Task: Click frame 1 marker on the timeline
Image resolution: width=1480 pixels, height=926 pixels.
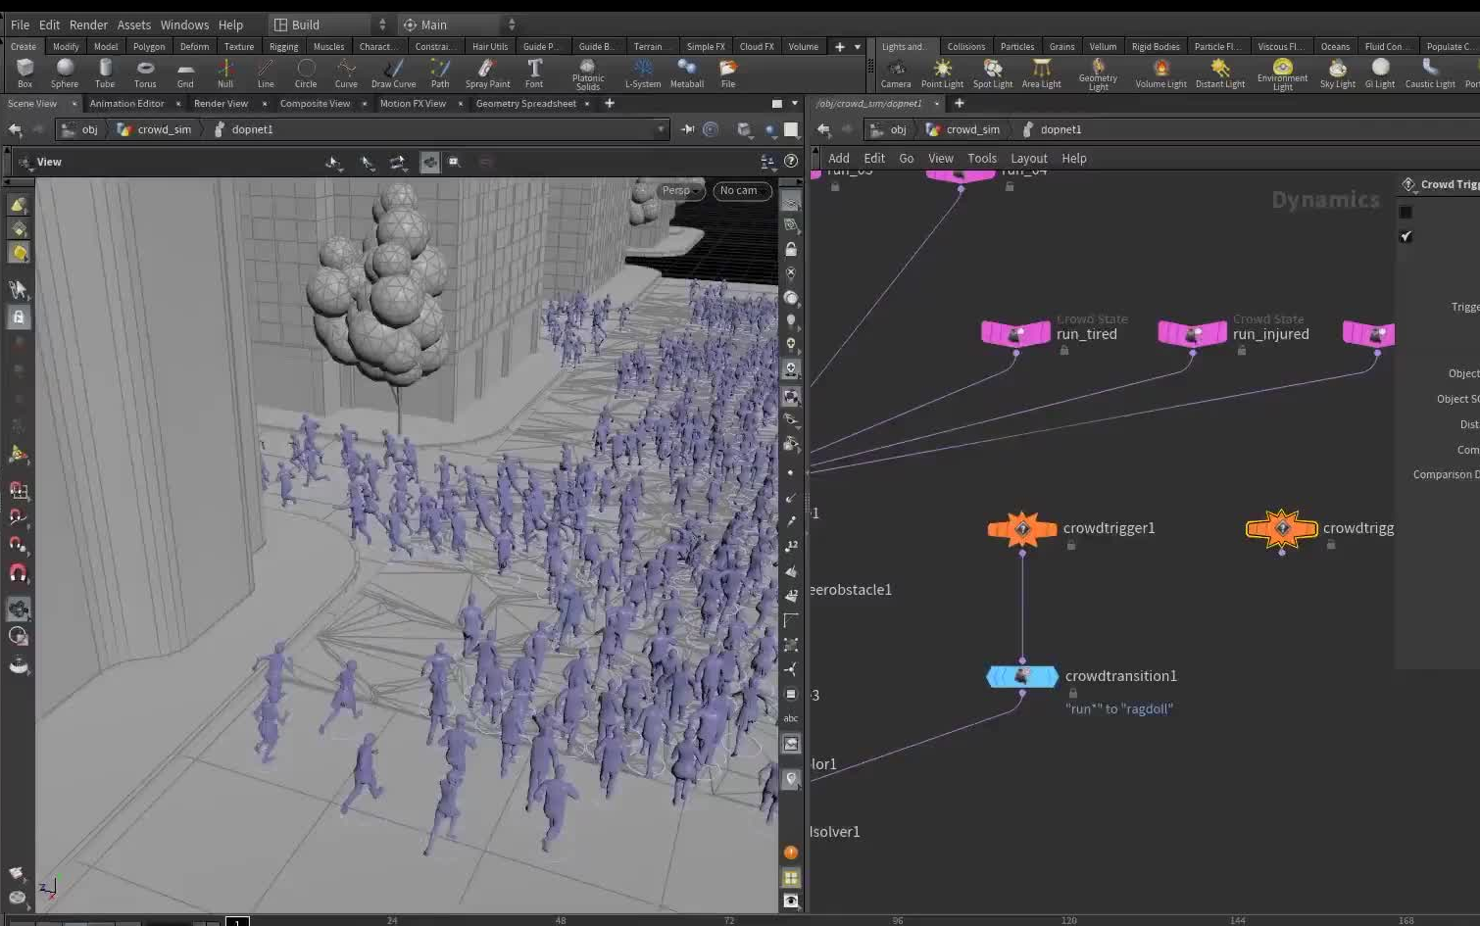Action: (237, 921)
